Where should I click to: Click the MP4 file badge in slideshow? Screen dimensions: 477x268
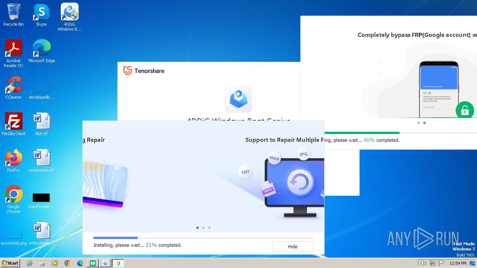(268, 189)
